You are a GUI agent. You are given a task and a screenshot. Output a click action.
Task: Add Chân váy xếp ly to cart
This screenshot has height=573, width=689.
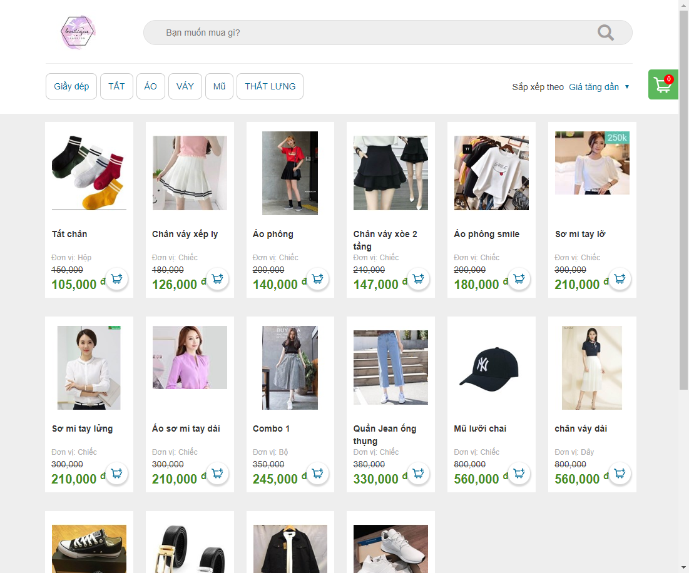(x=218, y=279)
